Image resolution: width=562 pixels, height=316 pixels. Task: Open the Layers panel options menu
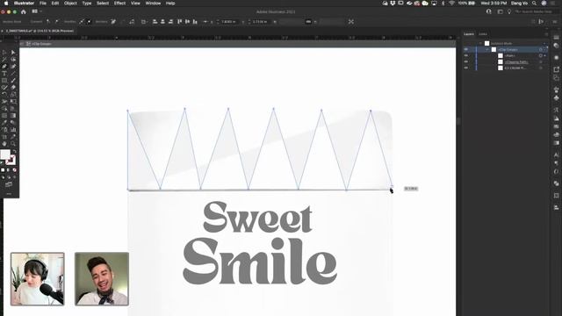[546, 34]
